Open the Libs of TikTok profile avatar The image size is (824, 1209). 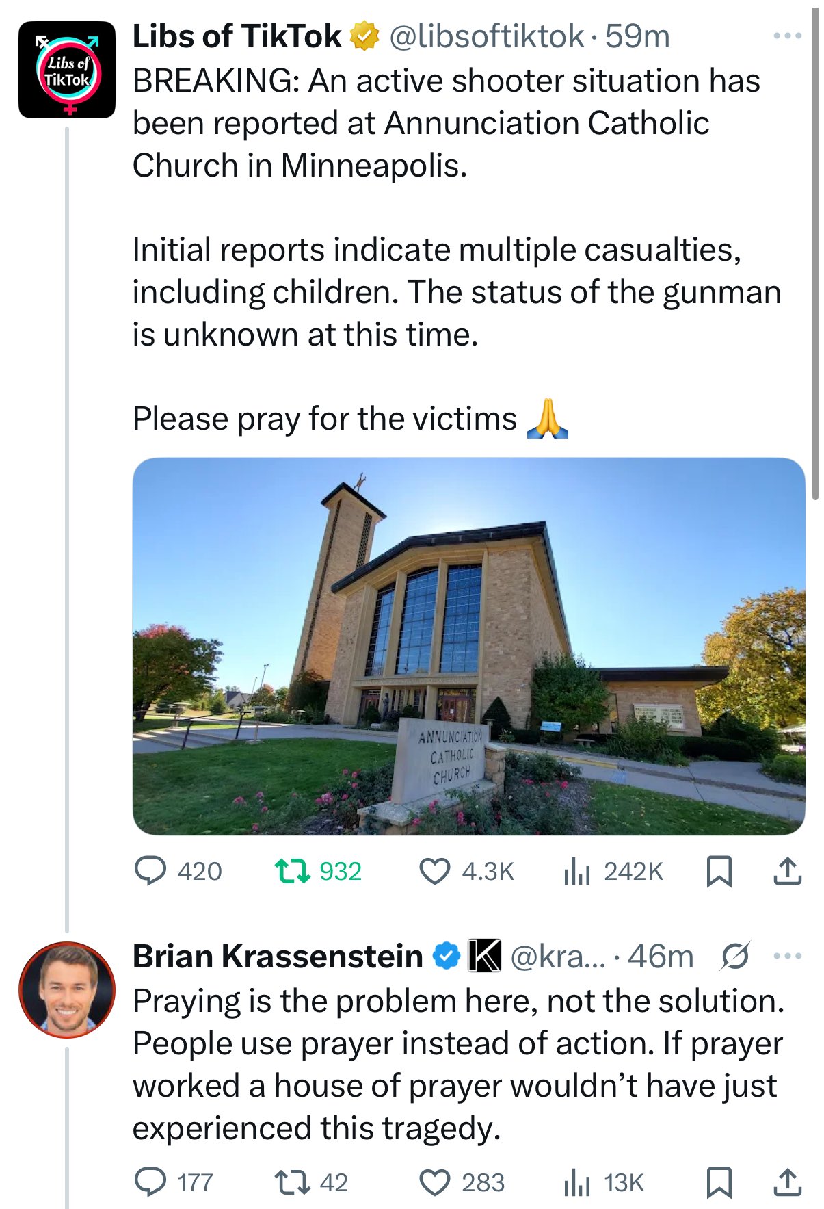67,70
